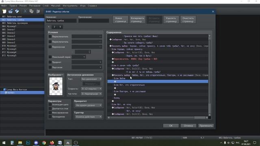
Task: Enable the Предмет condition checkbox
Action: click(50, 62)
